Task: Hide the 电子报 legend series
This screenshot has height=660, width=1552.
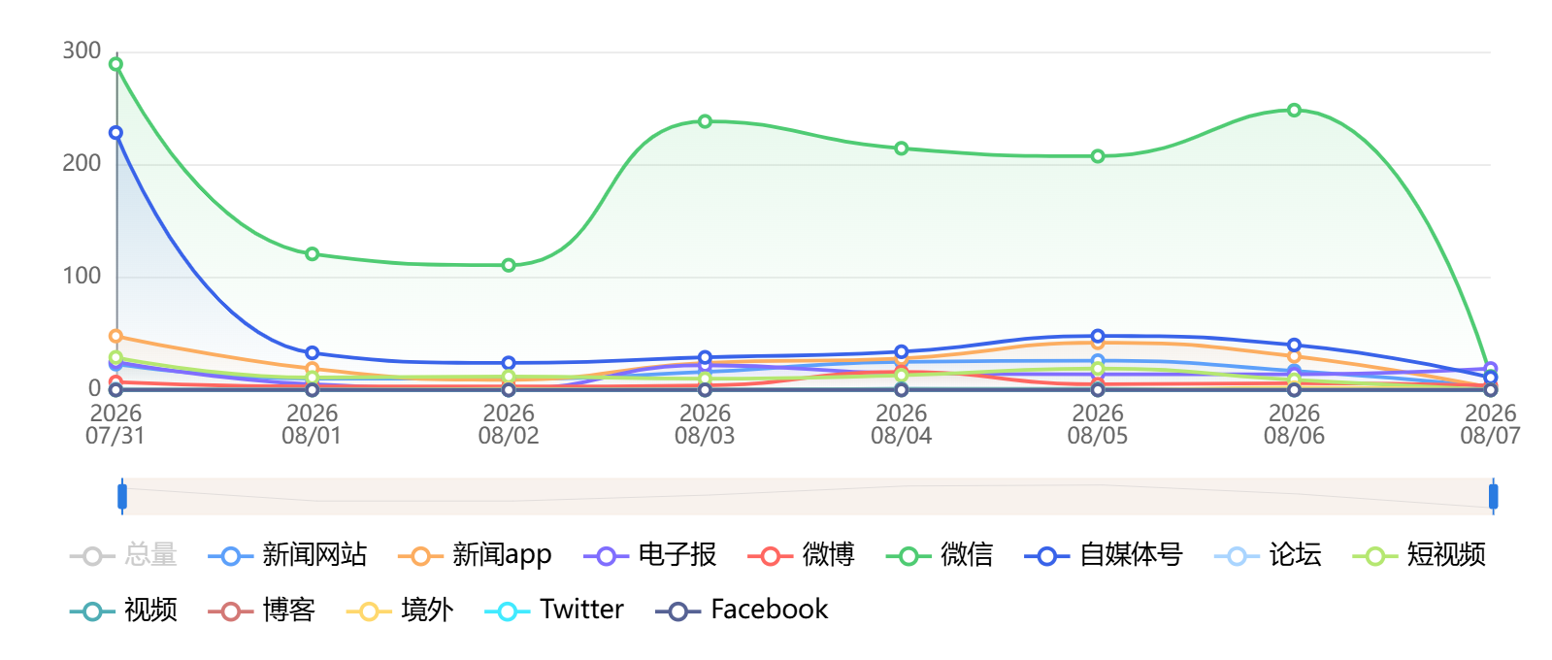Action: pyautogui.click(x=649, y=555)
